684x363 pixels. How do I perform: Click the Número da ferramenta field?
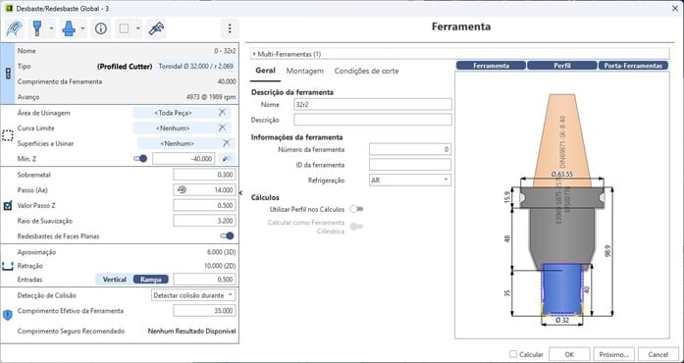(410, 150)
